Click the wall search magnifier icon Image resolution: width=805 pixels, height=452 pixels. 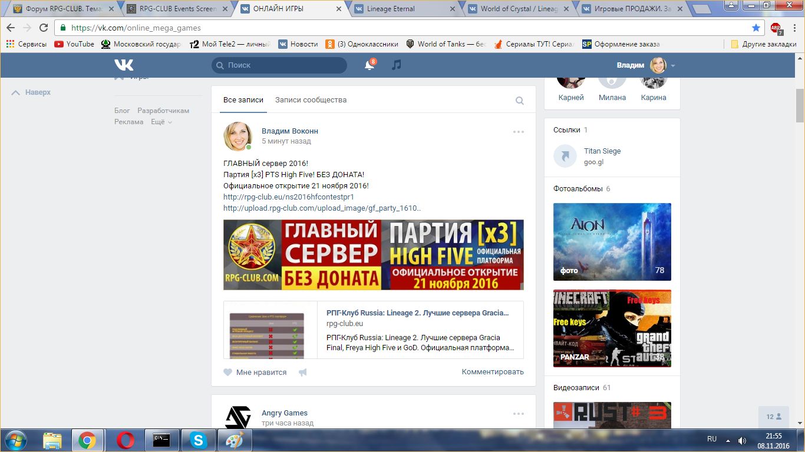point(519,101)
